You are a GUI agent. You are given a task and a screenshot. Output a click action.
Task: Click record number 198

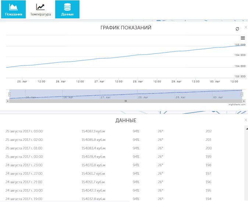point(209,165)
